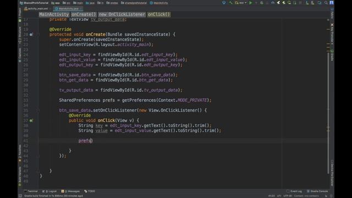Open the Gradle Console panel

pos(317,191)
